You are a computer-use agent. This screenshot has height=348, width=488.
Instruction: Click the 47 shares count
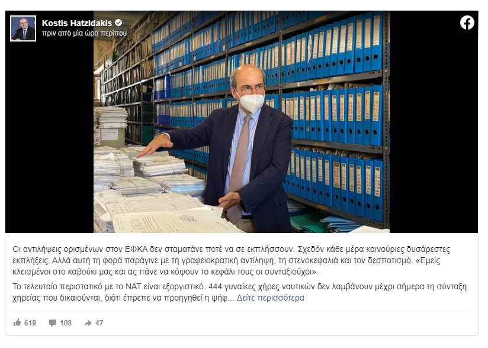tap(99, 323)
